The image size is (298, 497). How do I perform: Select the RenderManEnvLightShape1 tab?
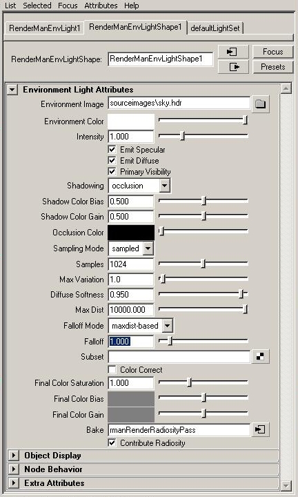click(135, 27)
